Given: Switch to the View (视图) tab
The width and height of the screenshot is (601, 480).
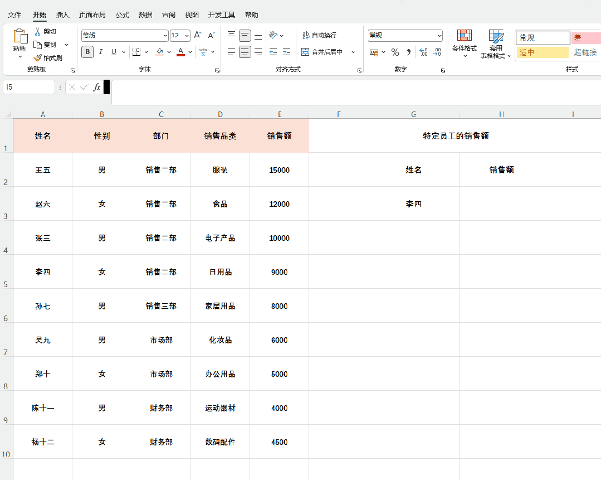Looking at the screenshot, I should pyautogui.click(x=192, y=15).
